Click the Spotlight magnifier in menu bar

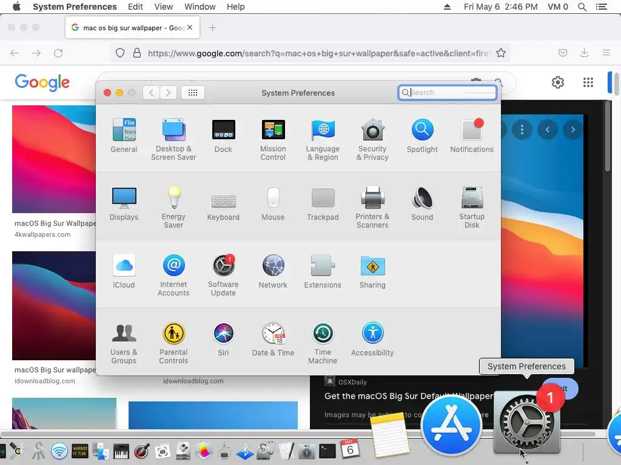(x=582, y=7)
